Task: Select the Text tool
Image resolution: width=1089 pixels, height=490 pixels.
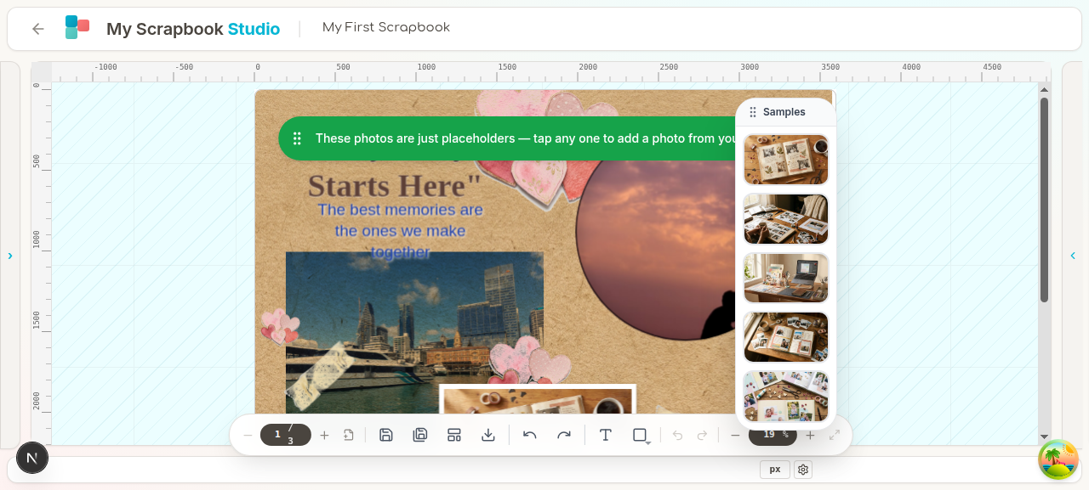Action: 606,435
